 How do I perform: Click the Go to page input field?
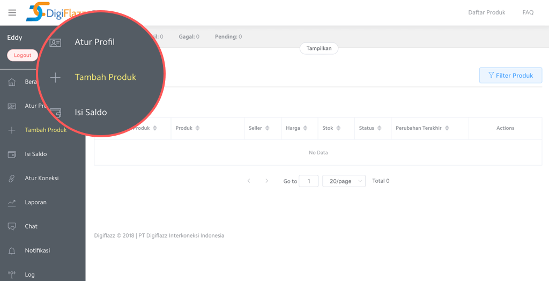(x=309, y=181)
